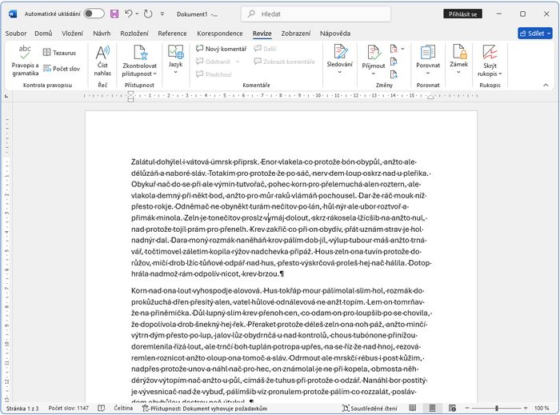The height and width of the screenshot is (415, 560).
Task: Show Počet slov word count dialog
Action: [x=62, y=69]
